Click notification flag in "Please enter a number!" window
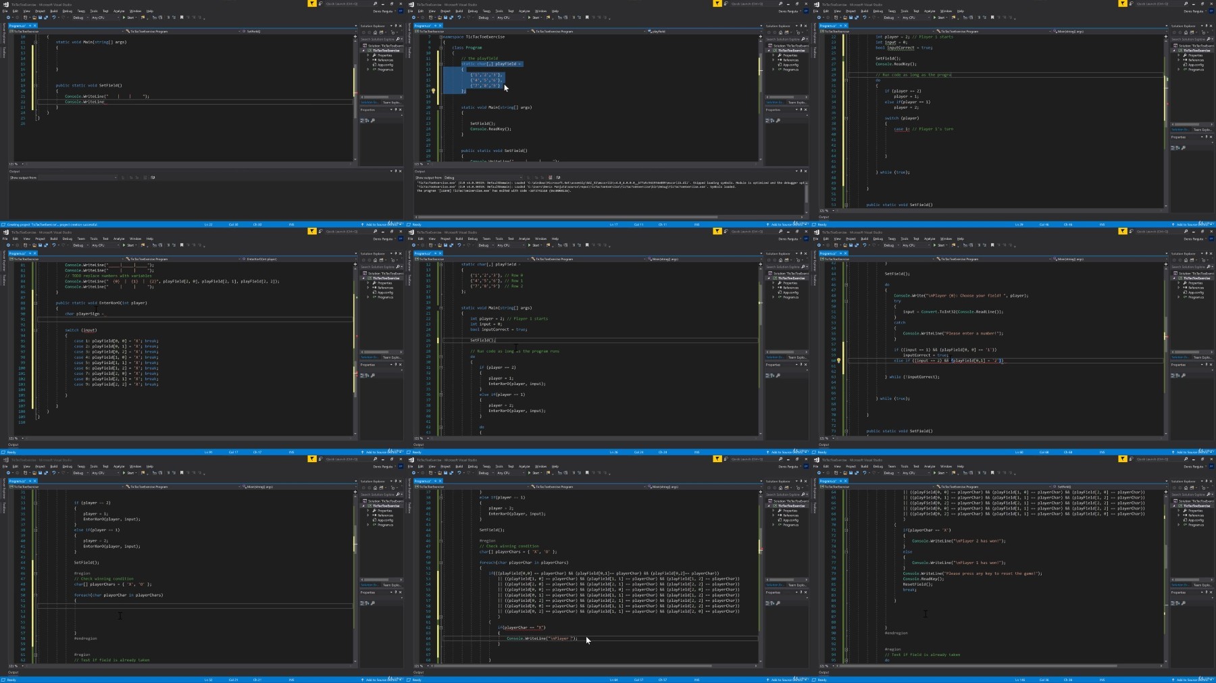The width and height of the screenshot is (1216, 683). [x=1122, y=231]
